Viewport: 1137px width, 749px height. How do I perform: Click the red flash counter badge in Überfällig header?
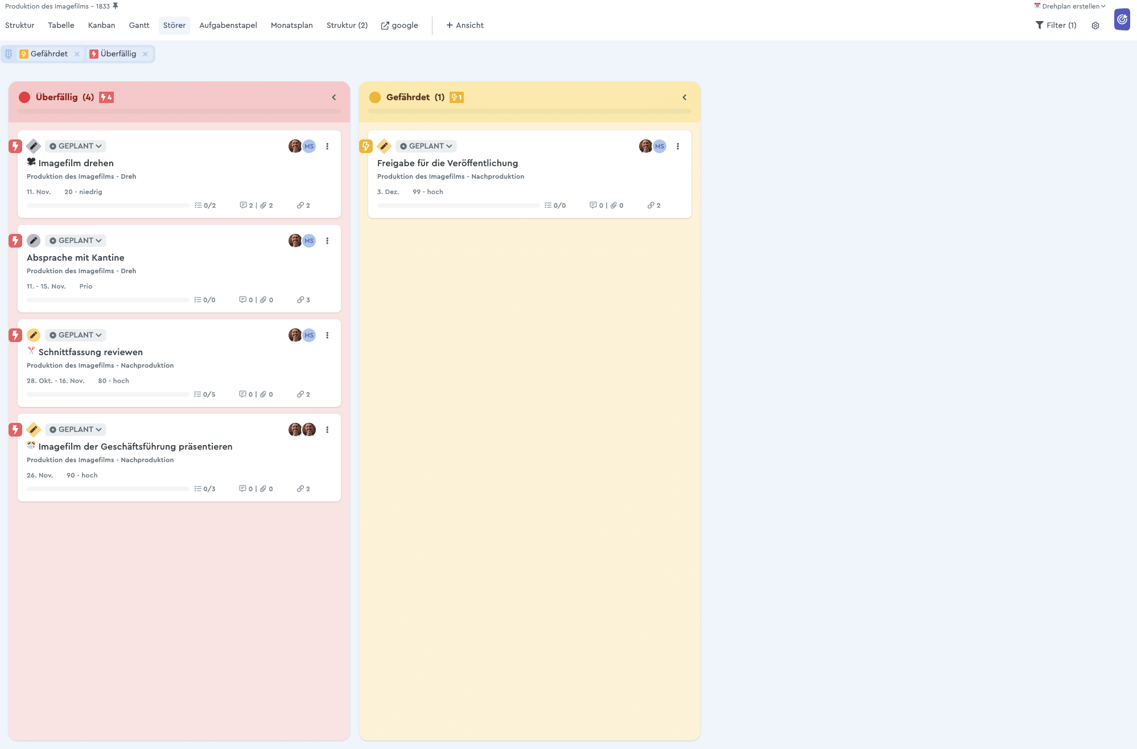[106, 97]
